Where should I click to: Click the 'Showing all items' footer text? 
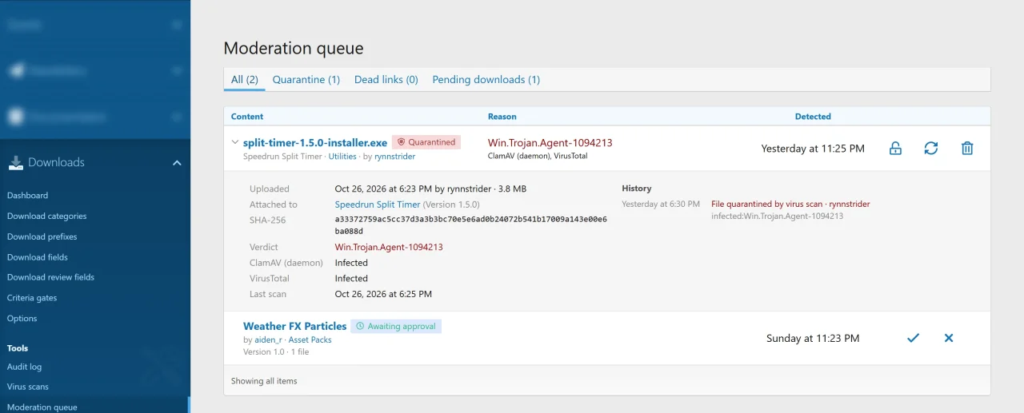pyautogui.click(x=264, y=381)
